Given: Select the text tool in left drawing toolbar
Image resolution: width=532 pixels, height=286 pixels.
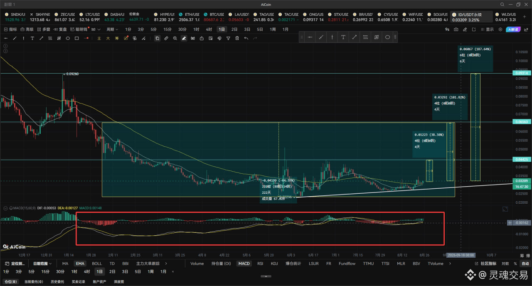Looking at the screenshot, I should (32, 38).
